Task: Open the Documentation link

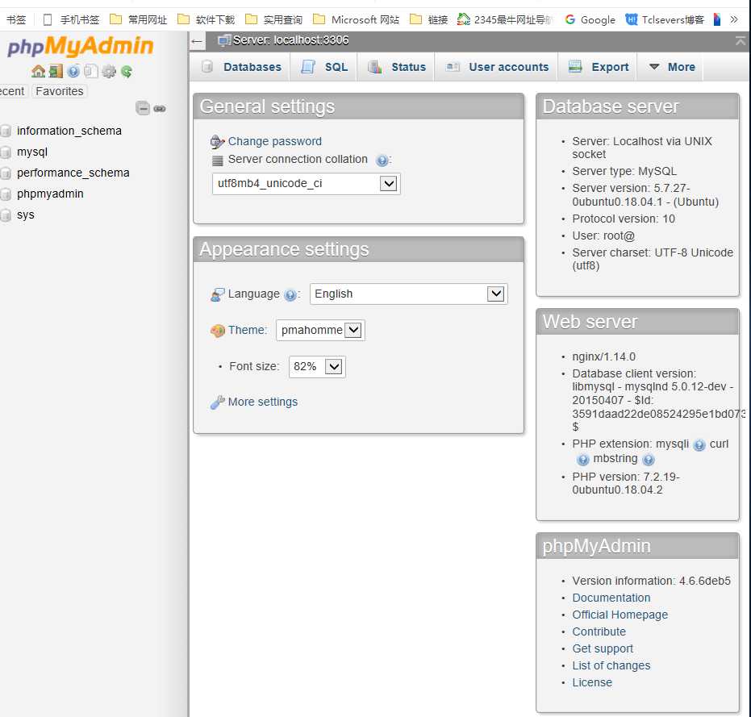Action: [x=611, y=598]
